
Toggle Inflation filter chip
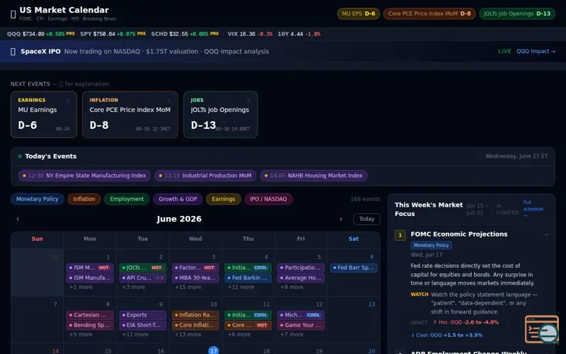84,199
